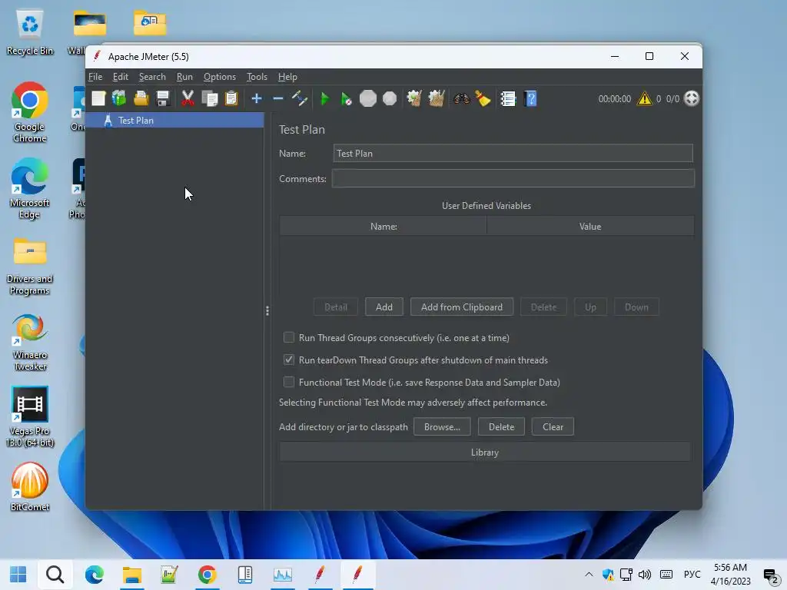Open the Templates toolbar icon

(x=119, y=98)
